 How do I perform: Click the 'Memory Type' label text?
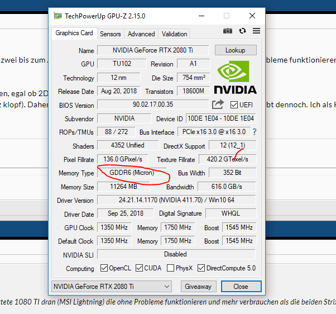[76, 173]
